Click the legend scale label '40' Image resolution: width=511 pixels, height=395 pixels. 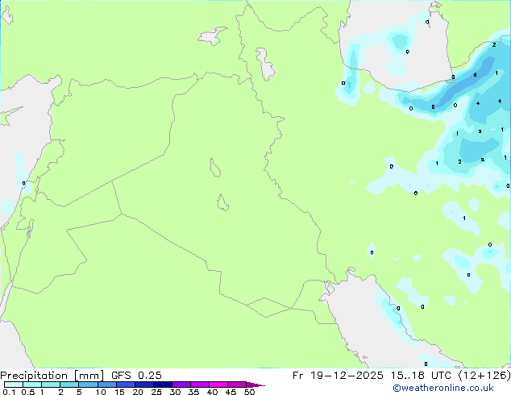212,392
